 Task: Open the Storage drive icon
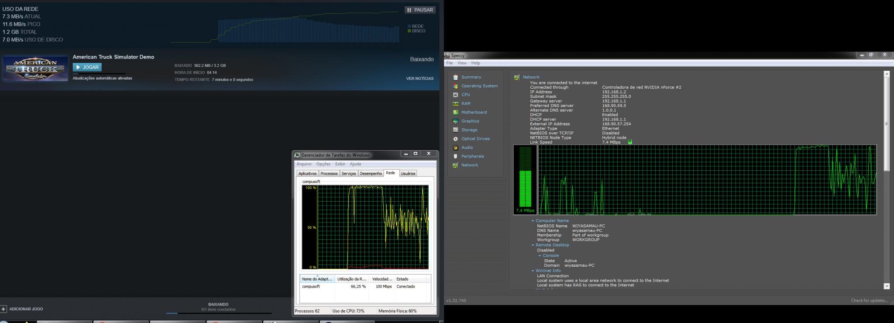pyautogui.click(x=455, y=130)
